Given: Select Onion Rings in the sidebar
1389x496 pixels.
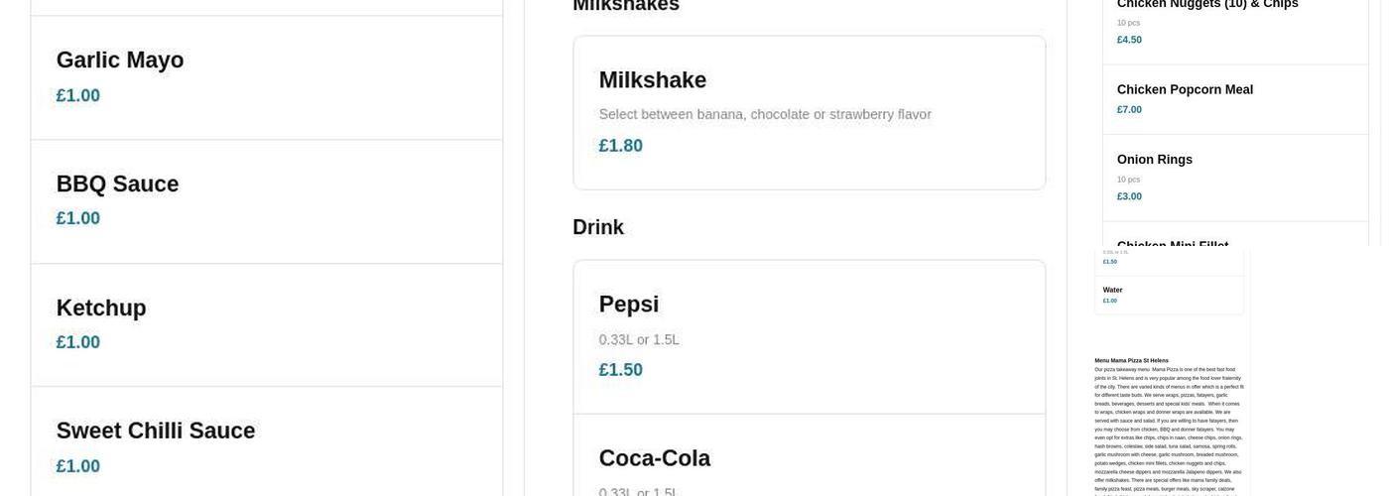Looking at the screenshot, I should [x=1154, y=160].
